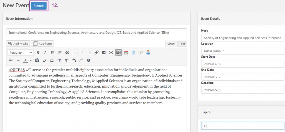Image resolution: width=285 pixels, height=132 pixels.
Task: Apply bold formatting
Action: (38, 53)
